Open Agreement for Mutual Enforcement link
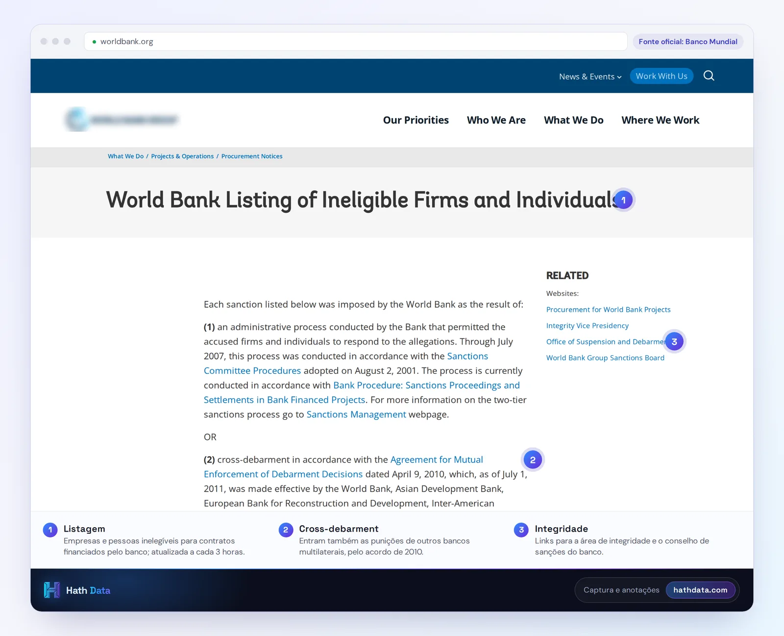This screenshot has height=636, width=784. 343,467
